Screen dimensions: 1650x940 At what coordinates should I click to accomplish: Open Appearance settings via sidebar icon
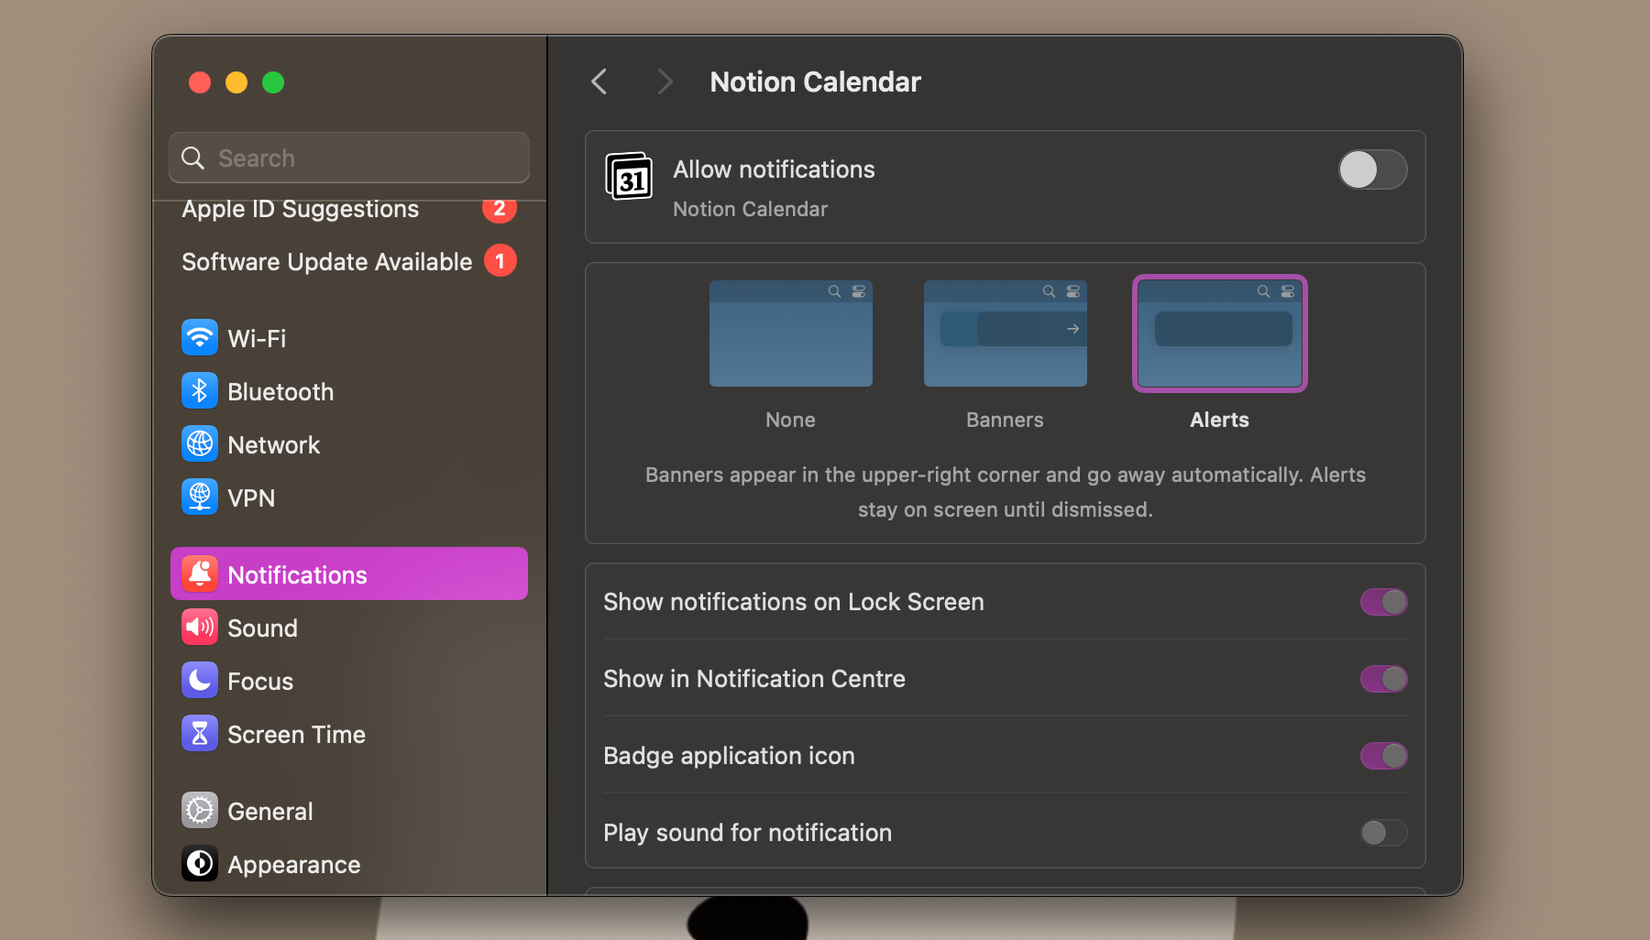click(200, 863)
